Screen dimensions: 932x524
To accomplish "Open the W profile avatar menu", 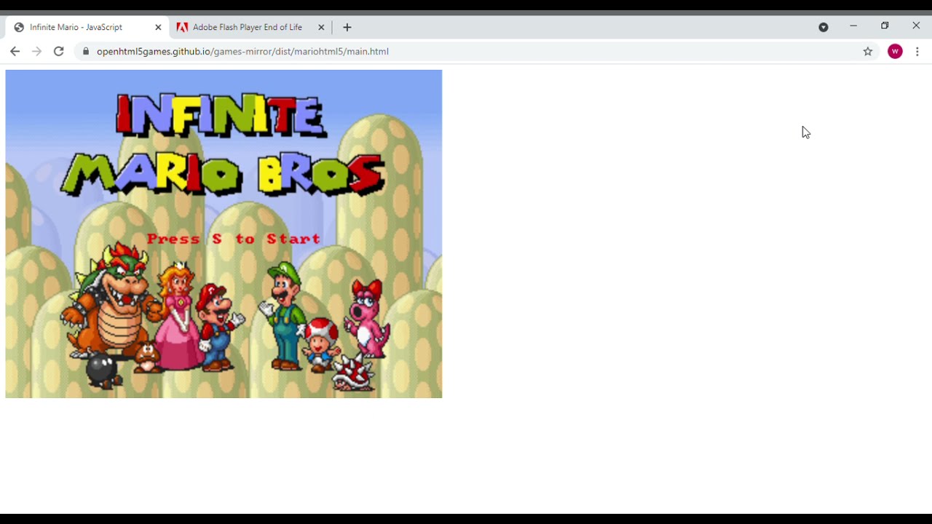I will point(895,52).
